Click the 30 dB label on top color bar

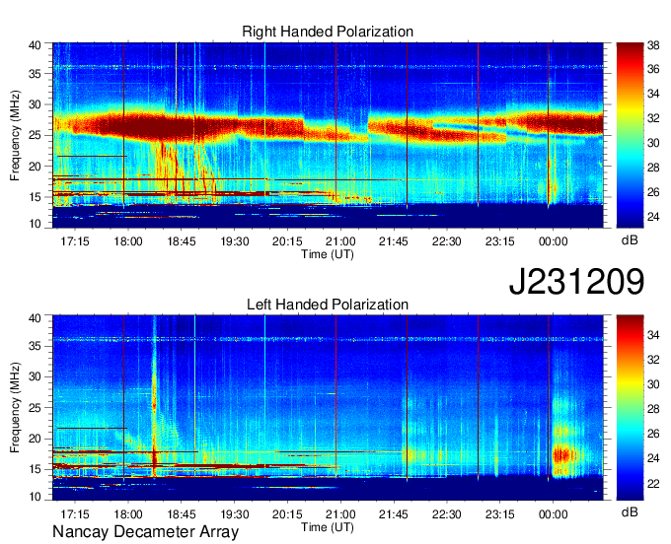(x=653, y=143)
